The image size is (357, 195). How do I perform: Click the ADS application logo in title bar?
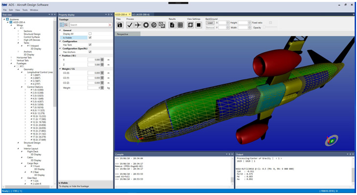(4, 4)
